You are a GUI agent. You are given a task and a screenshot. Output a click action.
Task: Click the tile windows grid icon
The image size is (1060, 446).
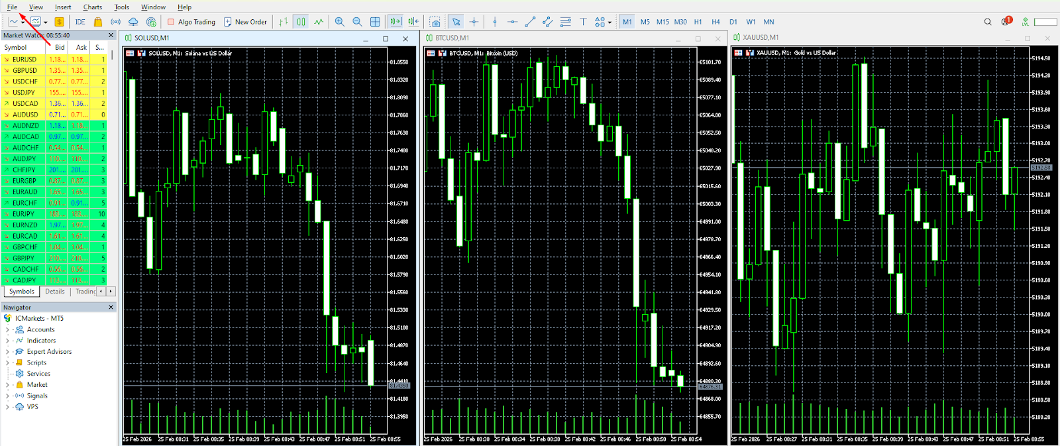375,22
